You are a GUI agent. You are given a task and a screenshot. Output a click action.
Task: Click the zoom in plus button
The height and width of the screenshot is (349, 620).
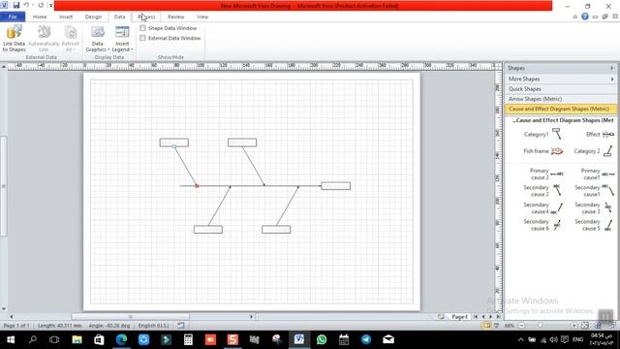click(x=573, y=326)
